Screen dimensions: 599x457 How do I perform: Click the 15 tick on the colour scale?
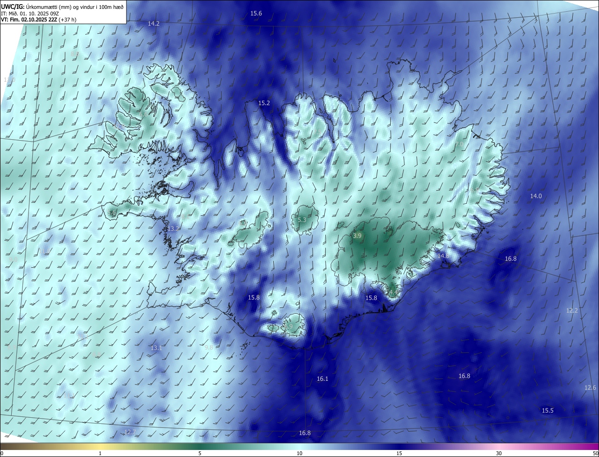click(399, 453)
